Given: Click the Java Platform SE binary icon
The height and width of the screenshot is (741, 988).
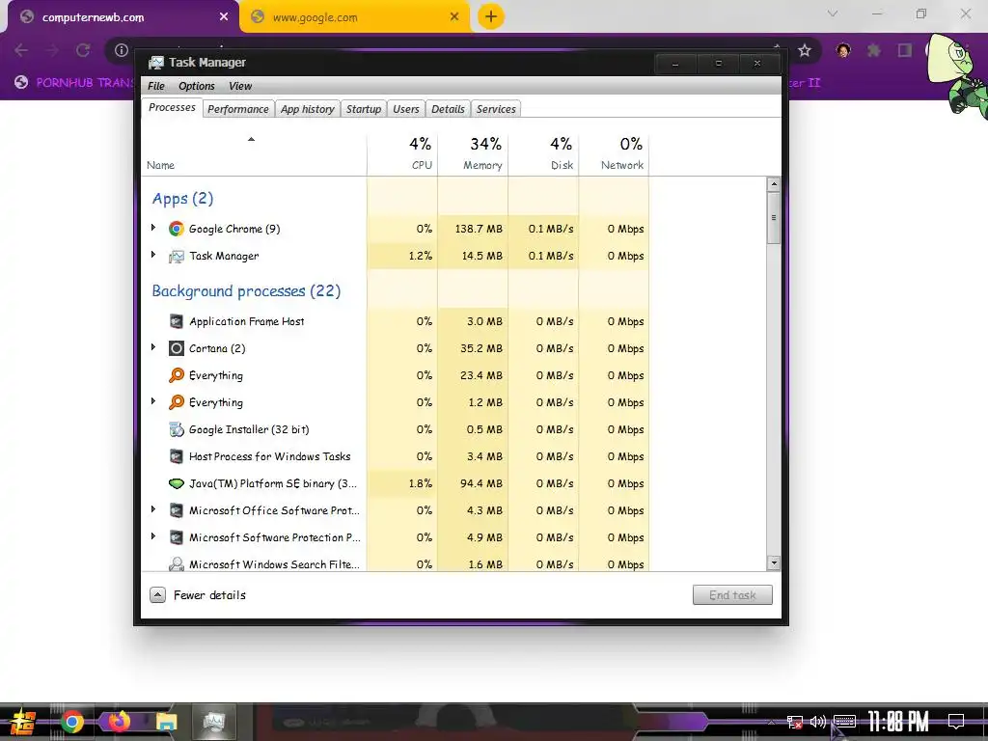Looking at the screenshot, I should click(177, 484).
